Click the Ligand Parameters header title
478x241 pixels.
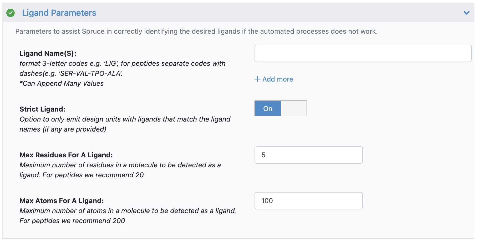point(59,13)
